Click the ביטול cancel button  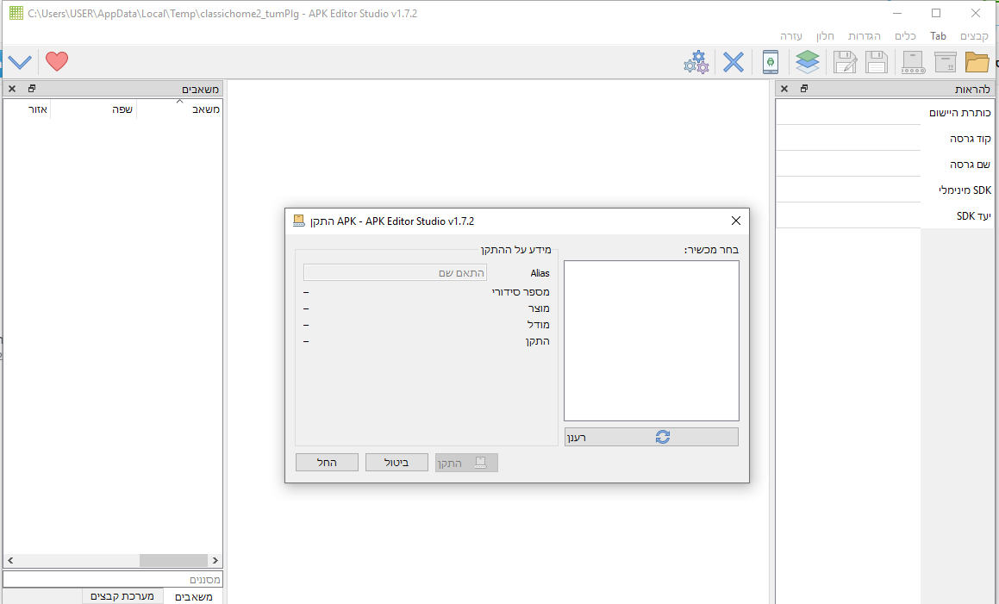pyautogui.click(x=396, y=463)
